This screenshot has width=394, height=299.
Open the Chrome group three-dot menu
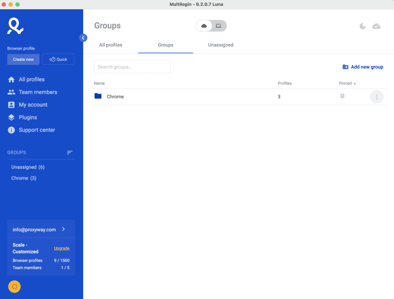pyautogui.click(x=377, y=97)
